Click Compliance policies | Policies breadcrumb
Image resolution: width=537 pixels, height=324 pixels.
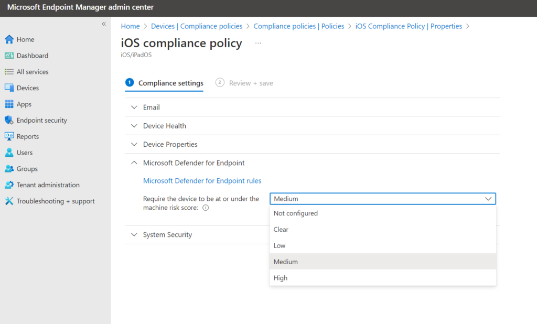(298, 26)
